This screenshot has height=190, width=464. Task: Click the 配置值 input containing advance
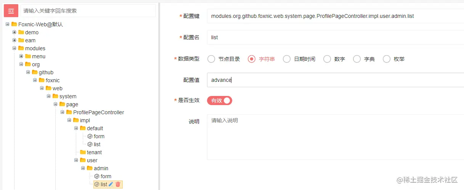point(336,80)
